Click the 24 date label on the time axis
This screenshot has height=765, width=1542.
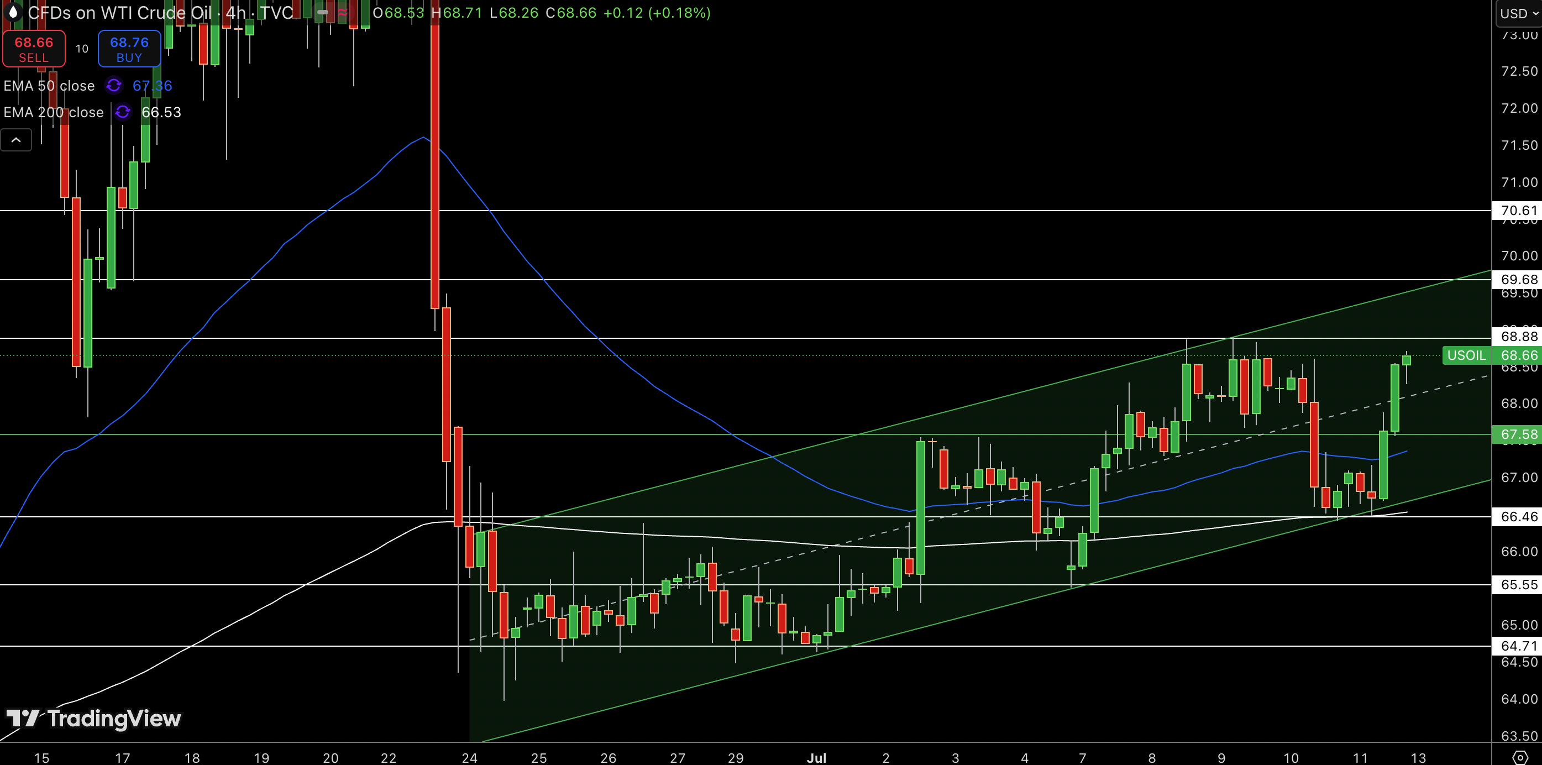(469, 758)
